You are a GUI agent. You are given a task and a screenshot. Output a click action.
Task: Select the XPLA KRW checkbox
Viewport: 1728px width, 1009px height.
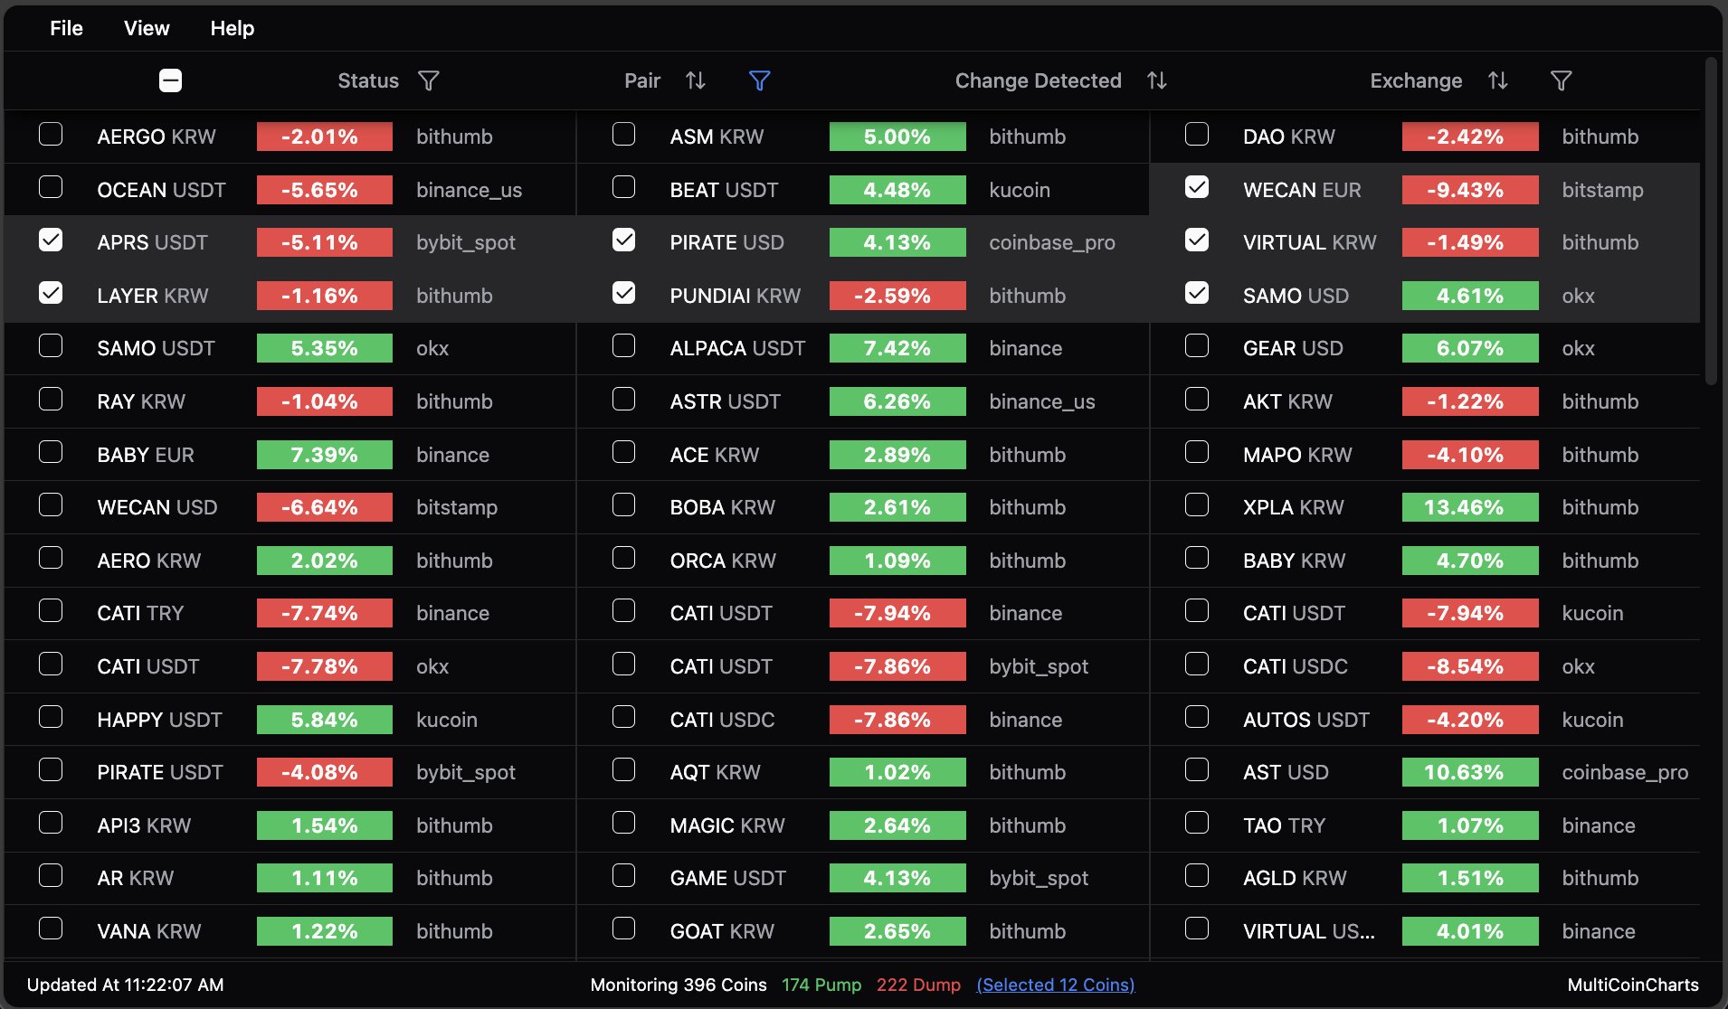point(1196,505)
